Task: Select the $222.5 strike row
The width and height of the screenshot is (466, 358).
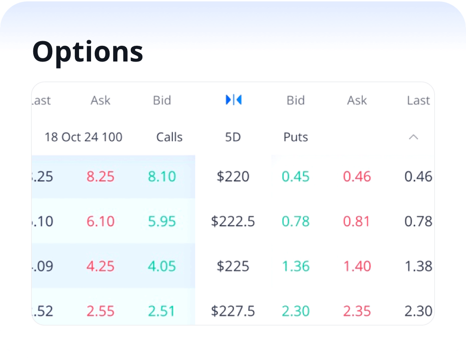Action: tap(233, 221)
